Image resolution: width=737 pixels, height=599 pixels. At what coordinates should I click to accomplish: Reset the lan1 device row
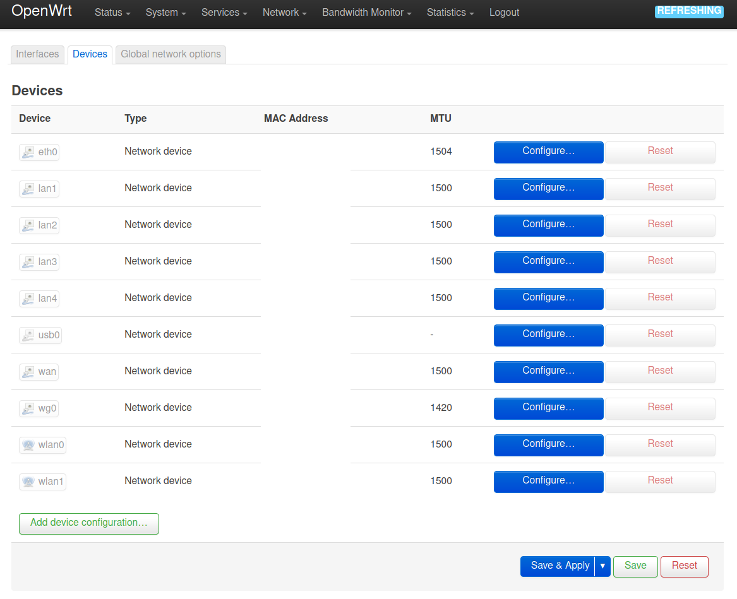point(661,189)
